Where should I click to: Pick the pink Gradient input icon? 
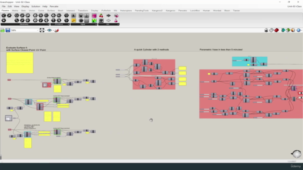click(94, 16)
